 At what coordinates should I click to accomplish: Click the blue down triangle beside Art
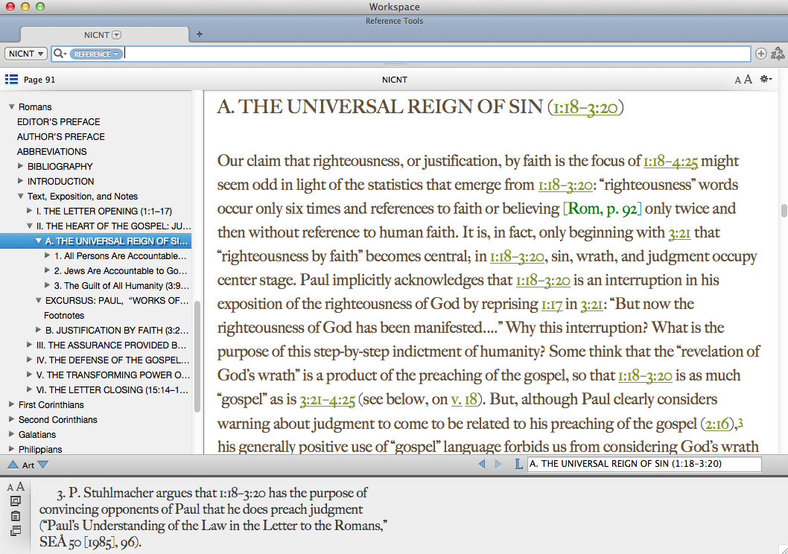click(x=43, y=465)
